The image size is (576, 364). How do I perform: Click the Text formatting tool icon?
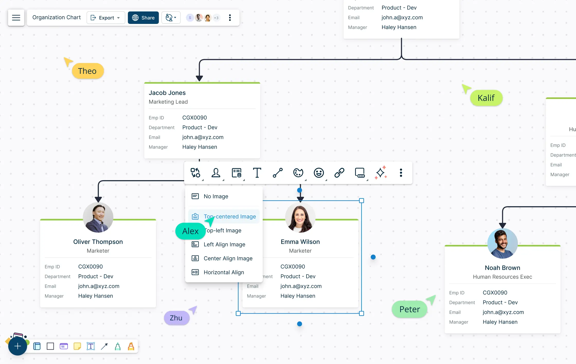point(257,173)
